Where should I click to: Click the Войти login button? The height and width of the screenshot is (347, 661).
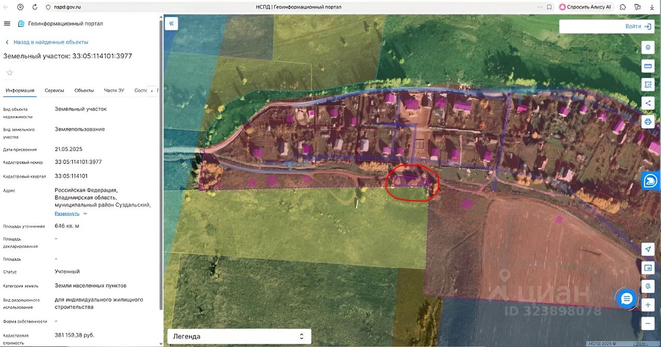coord(637,26)
